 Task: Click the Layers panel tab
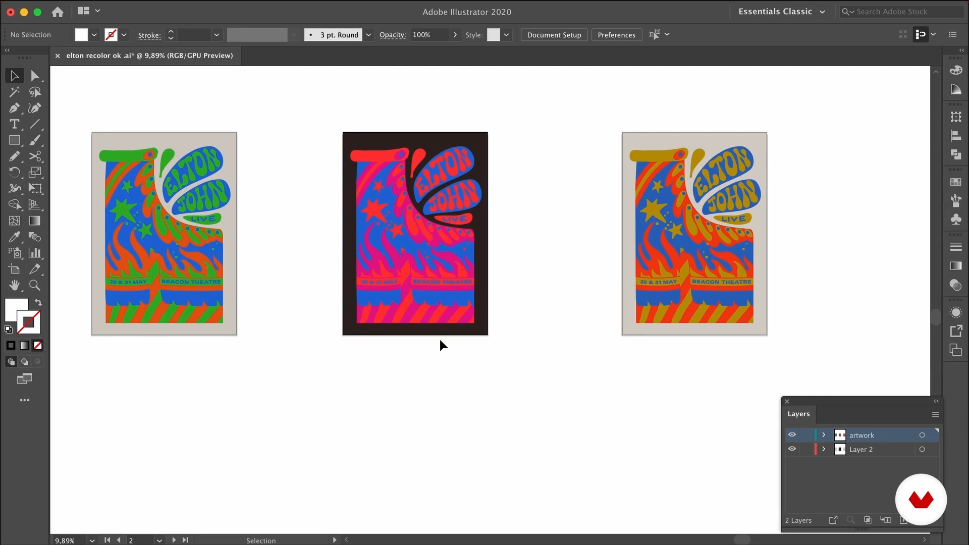(x=798, y=414)
